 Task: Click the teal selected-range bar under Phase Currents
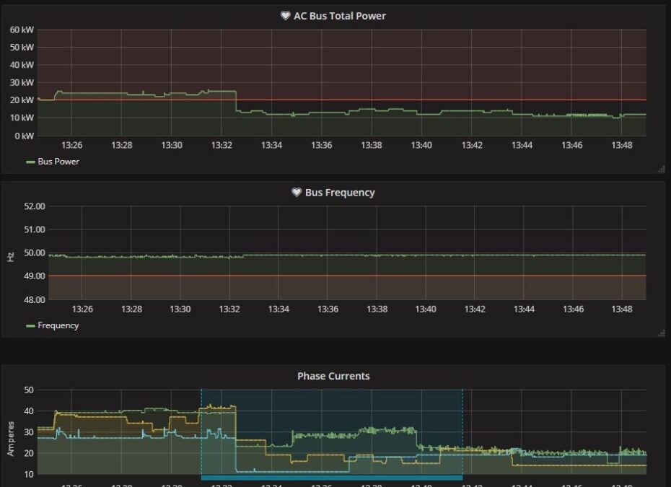click(332, 478)
